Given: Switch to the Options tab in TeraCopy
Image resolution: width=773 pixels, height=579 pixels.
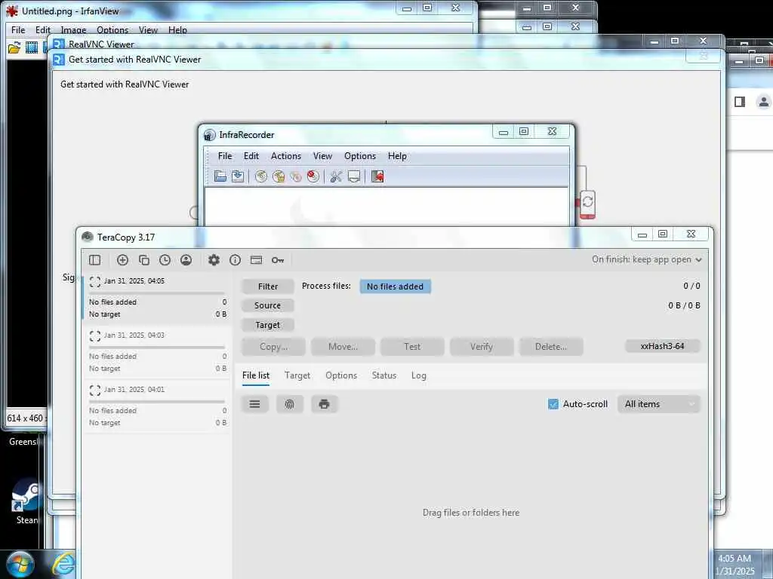Looking at the screenshot, I should pyautogui.click(x=341, y=375).
